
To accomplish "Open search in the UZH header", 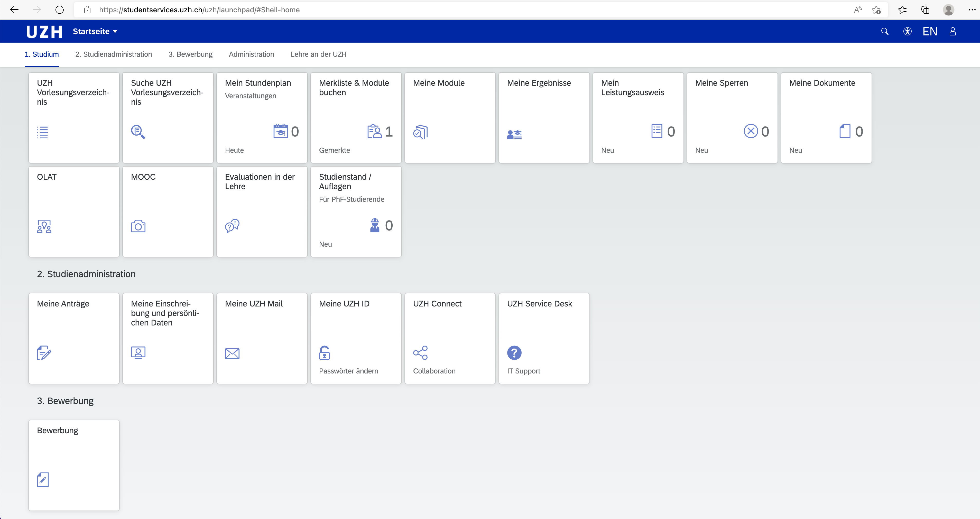I will 885,32.
